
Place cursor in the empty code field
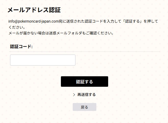point(43,60)
